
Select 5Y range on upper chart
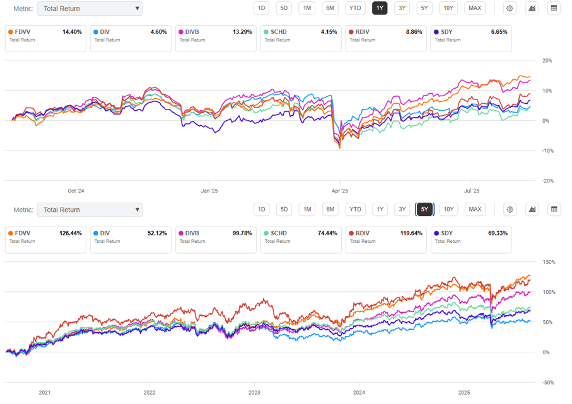pos(424,8)
